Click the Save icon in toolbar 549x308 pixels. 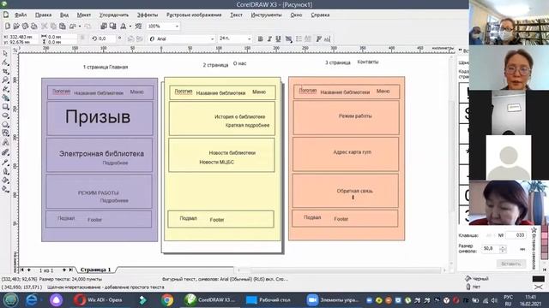[x=25, y=27]
